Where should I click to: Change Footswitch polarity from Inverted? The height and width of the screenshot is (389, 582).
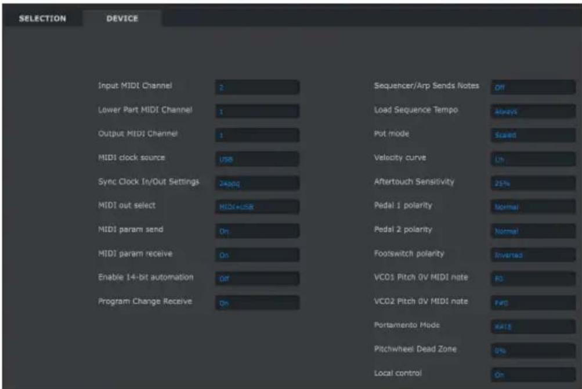[x=533, y=255]
